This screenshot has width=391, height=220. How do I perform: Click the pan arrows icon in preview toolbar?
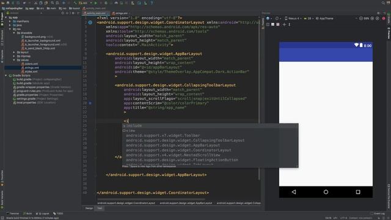pyautogui.click(x=284, y=24)
